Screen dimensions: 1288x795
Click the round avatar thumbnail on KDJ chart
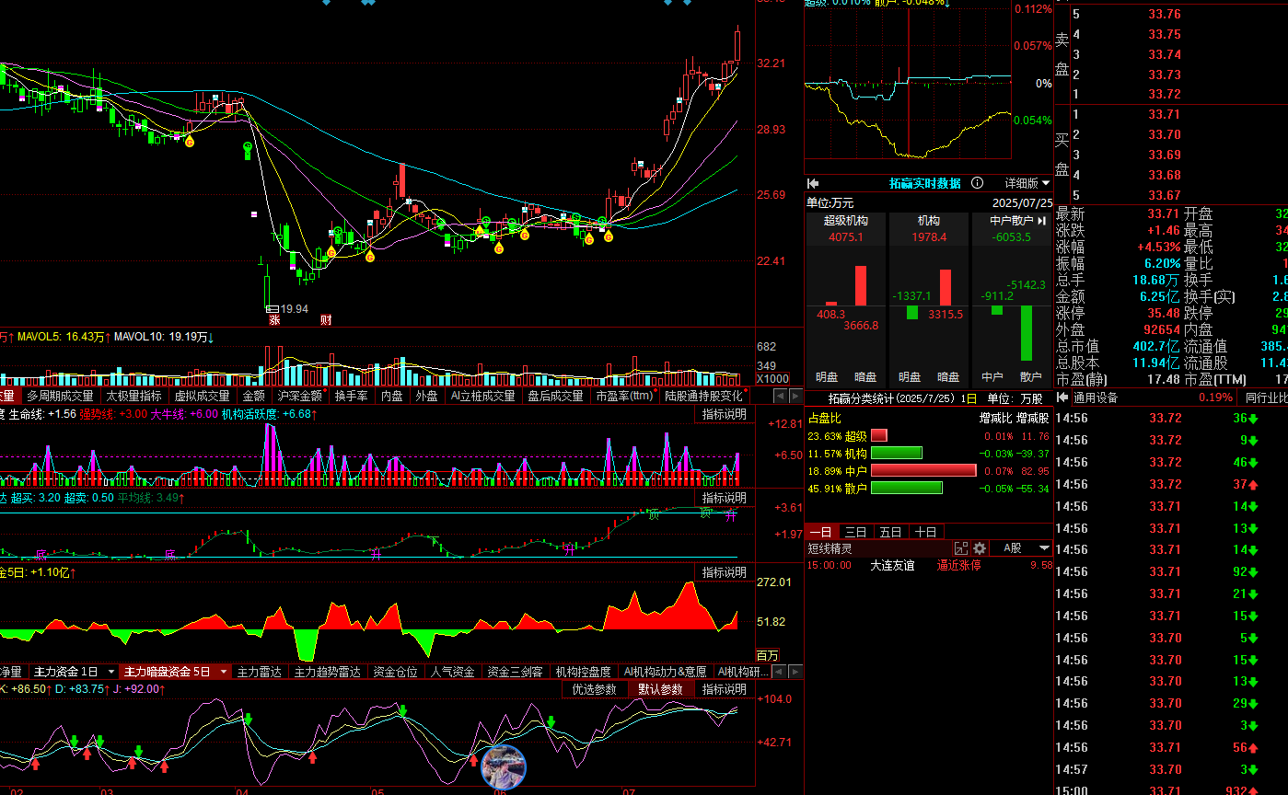click(504, 767)
